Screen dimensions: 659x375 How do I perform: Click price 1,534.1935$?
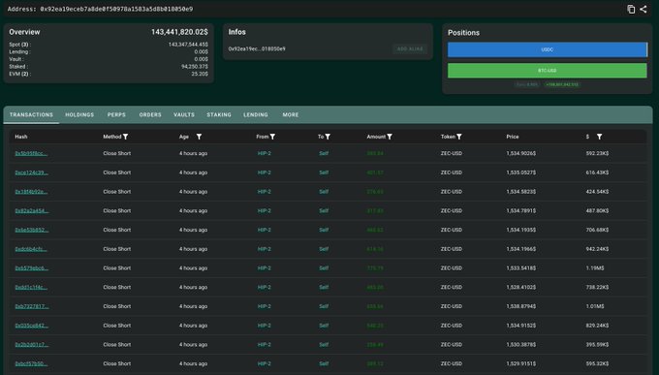520,230
